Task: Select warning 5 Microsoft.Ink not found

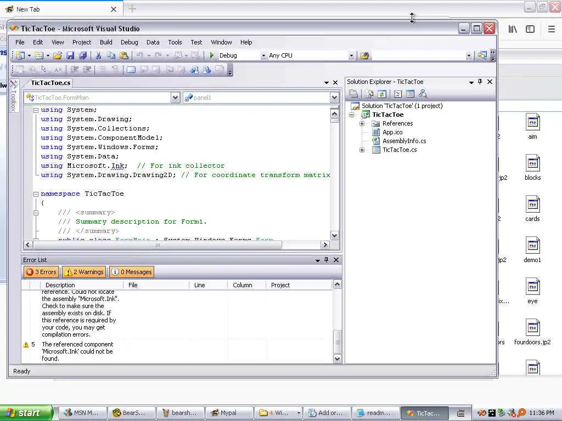Action: point(177,351)
